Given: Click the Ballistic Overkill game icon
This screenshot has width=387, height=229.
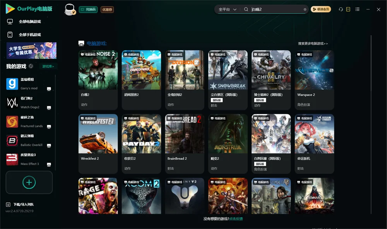Looking at the screenshot, I should (12, 141).
